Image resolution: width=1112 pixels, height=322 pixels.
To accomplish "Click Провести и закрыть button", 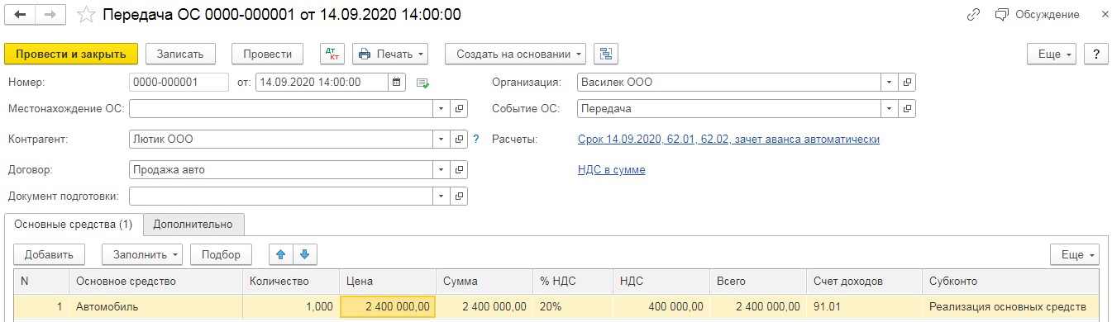I will pos(71,54).
